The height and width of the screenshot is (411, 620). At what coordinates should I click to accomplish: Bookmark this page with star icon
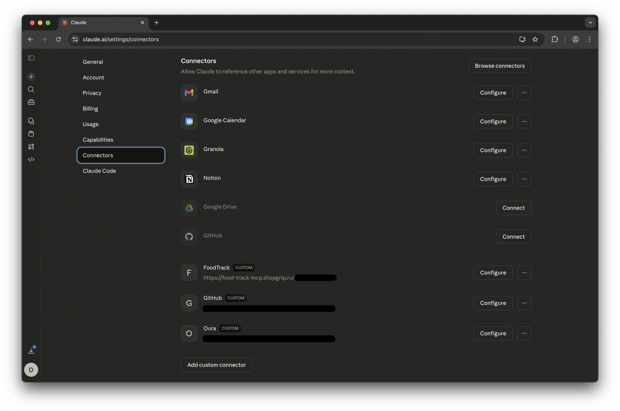[535, 39]
